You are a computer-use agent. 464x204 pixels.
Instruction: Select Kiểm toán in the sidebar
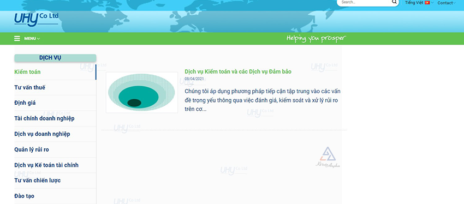pyautogui.click(x=27, y=72)
